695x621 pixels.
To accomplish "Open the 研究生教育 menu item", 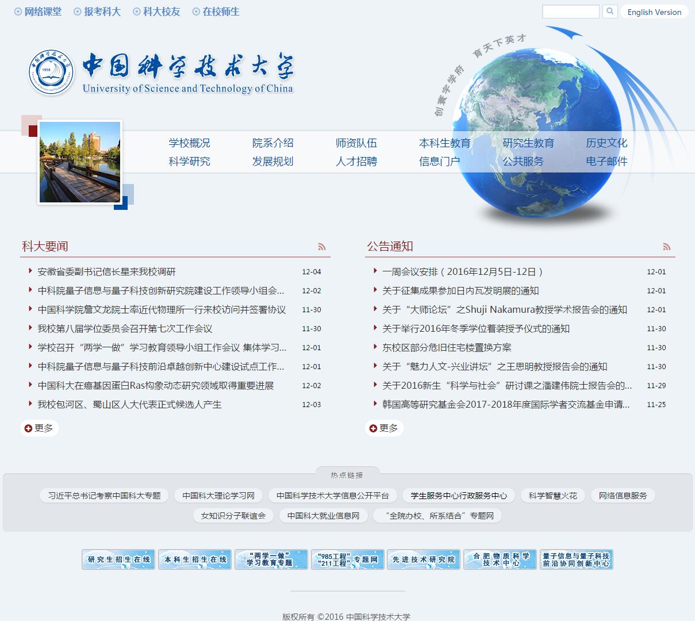I will point(528,143).
